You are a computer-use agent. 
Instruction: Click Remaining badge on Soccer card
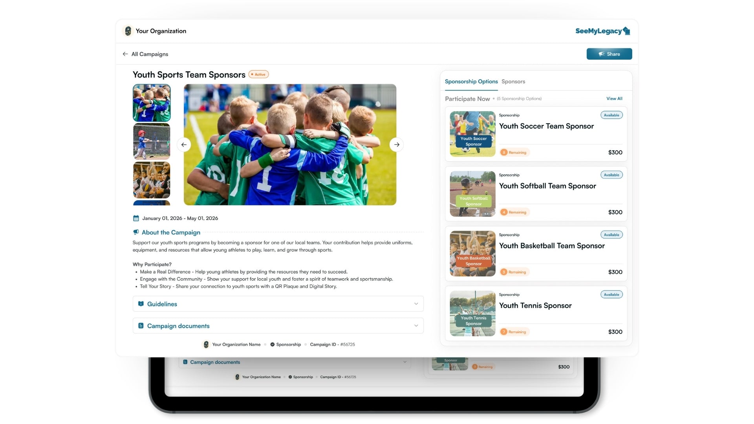click(x=514, y=152)
